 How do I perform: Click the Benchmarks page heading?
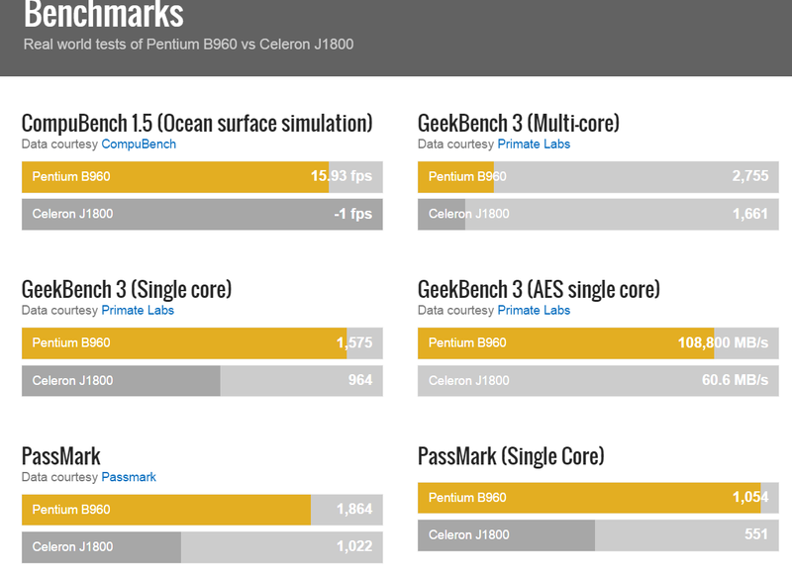(103, 15)
